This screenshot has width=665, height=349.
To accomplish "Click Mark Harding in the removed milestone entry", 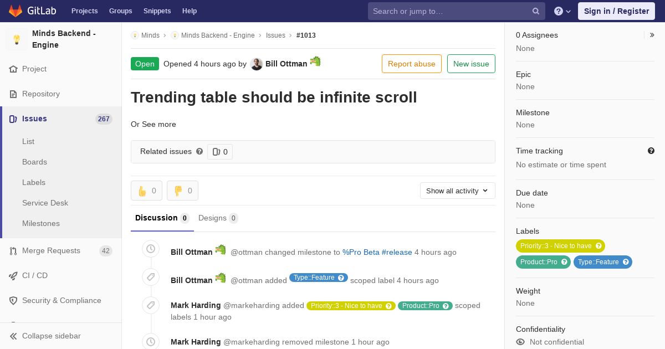I will 196,342.
